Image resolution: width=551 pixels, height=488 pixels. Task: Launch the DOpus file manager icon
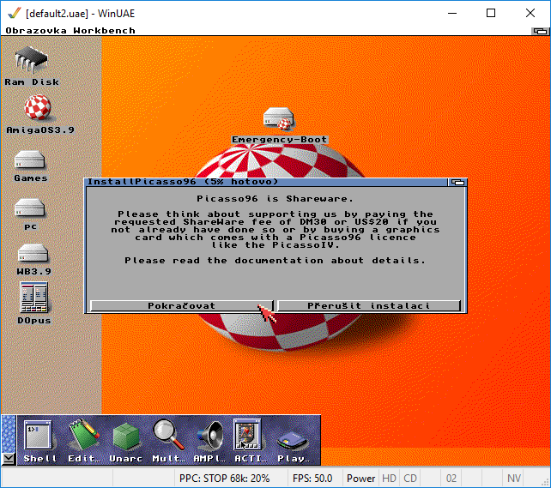31,300
